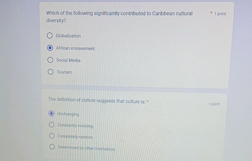
Task: Click the Globalization answer label
Action: (x=68, y=36)
